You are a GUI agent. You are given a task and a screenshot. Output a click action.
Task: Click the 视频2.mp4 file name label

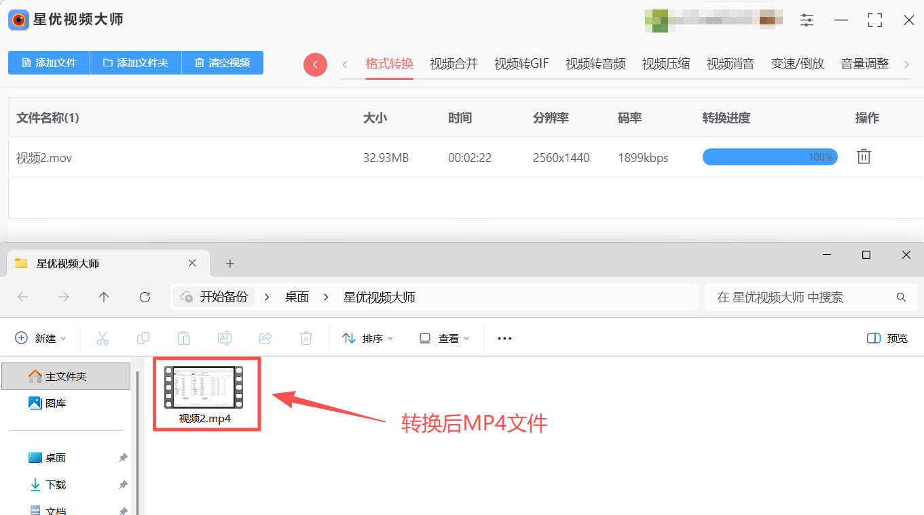205,419
